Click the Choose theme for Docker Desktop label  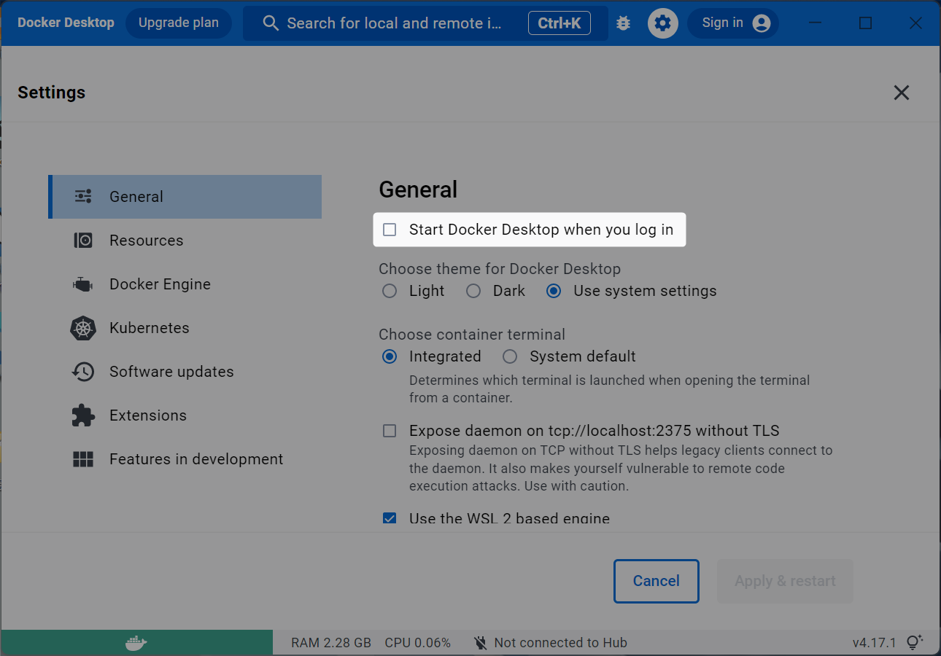tap(500, 269)
